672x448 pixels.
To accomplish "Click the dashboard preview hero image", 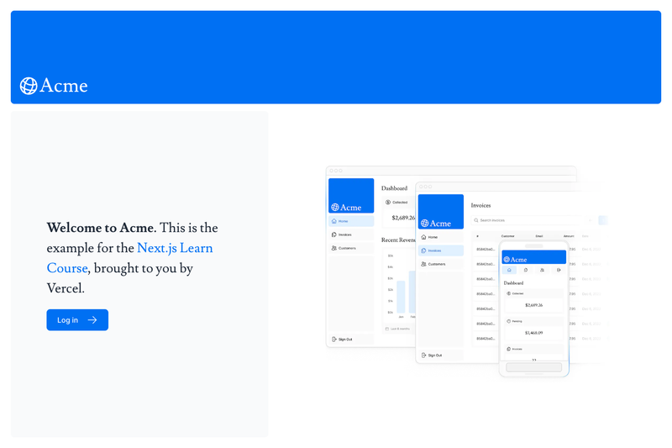I will click(465, 271).
